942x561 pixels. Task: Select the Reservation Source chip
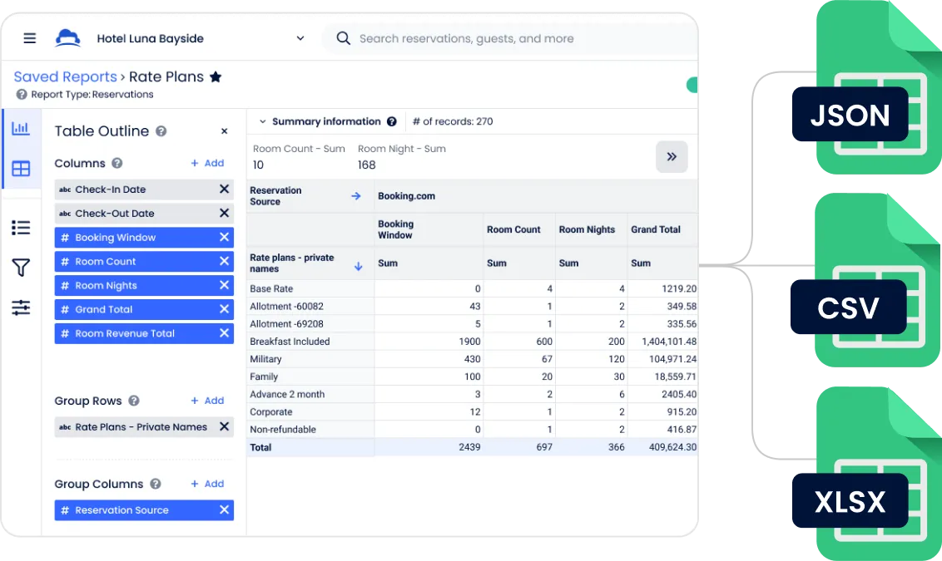click(x=144, y=510)
